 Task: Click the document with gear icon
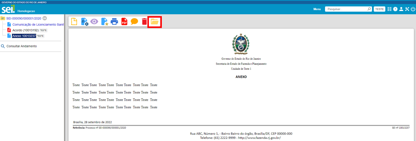click(85, 22)
